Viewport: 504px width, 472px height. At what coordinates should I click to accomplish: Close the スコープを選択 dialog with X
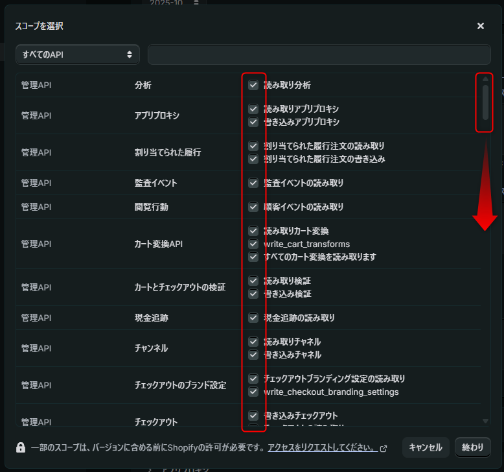click(x=480, y=26)
